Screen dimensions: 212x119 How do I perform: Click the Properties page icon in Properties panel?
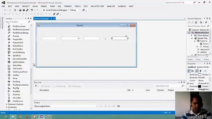click(197, 71)
